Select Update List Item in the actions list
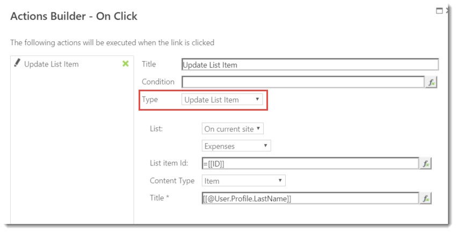Image resolution: width=456 pixels, height=232 pixels. click(x=51, y=64)
